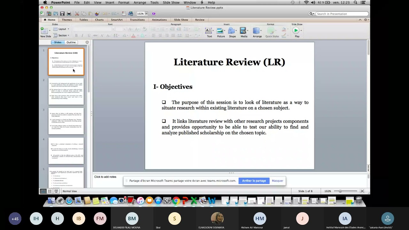409x230 pixels.
Task: Click the New Slide icon
Action: (x=44, y=30)
